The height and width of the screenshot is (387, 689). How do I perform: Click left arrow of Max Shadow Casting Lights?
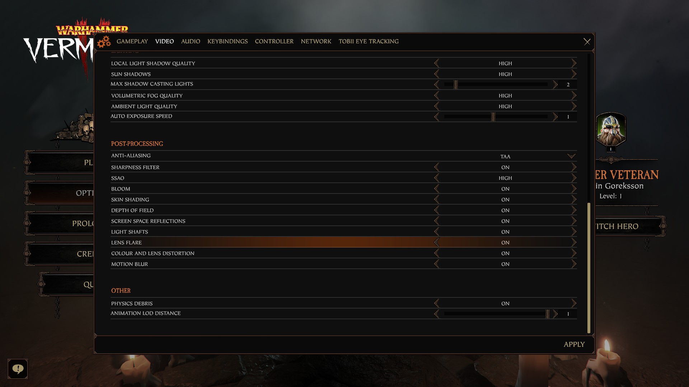click(436, 85)
